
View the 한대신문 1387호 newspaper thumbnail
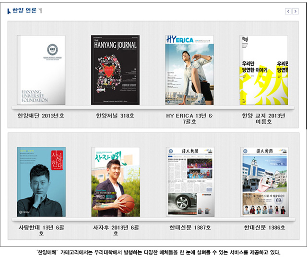pos(189,182)
